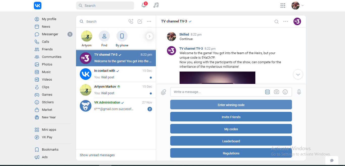
Task: Open chat list more options dots
Action: [x=149, y=21]
